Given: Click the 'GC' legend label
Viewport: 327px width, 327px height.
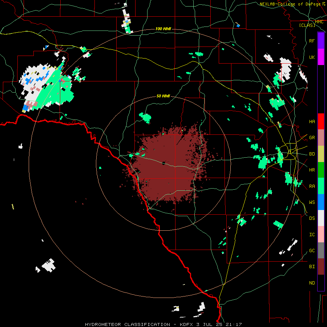Looking at the screenshot, I should click(x=312, y=251).
